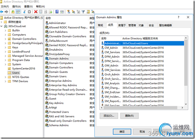Open the 操作(A) menu

pos(16,7)
